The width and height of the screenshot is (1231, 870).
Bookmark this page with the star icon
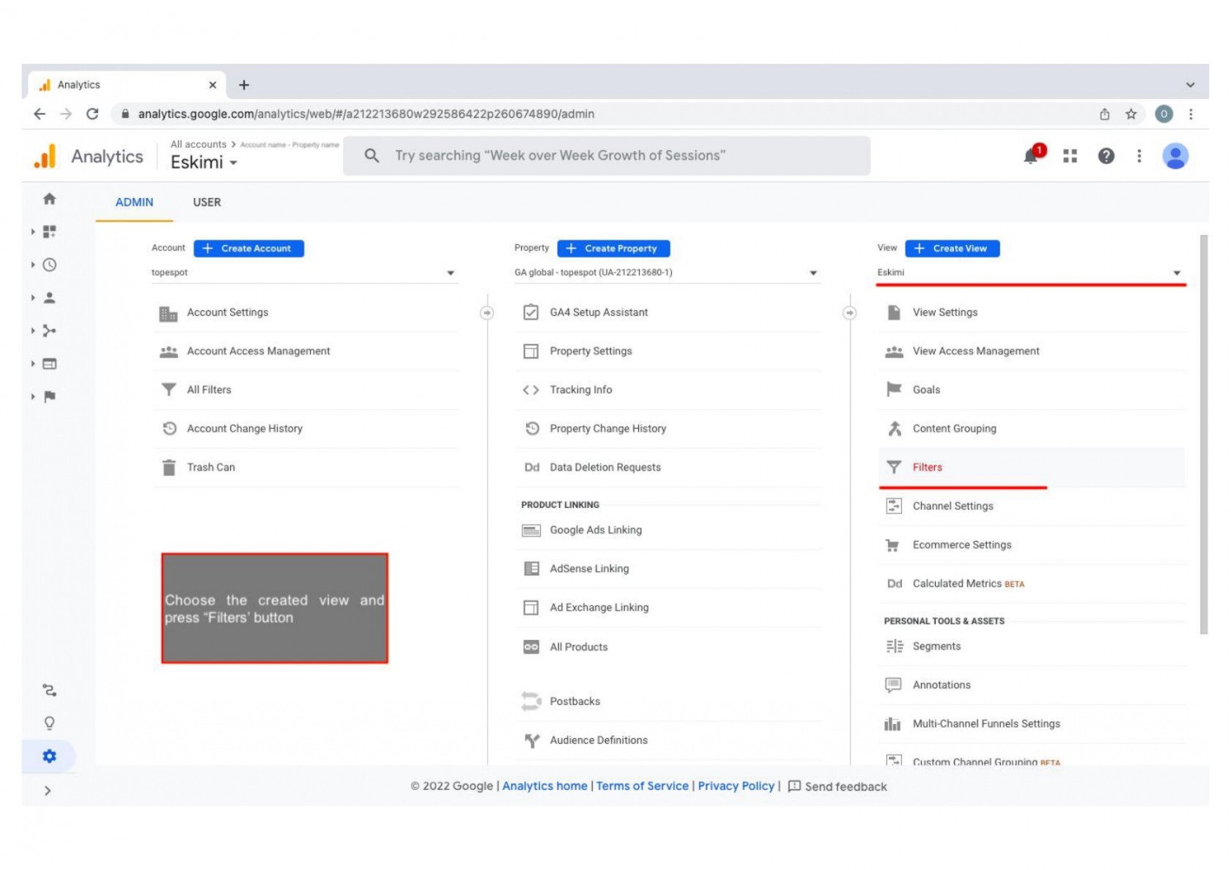1131,114
